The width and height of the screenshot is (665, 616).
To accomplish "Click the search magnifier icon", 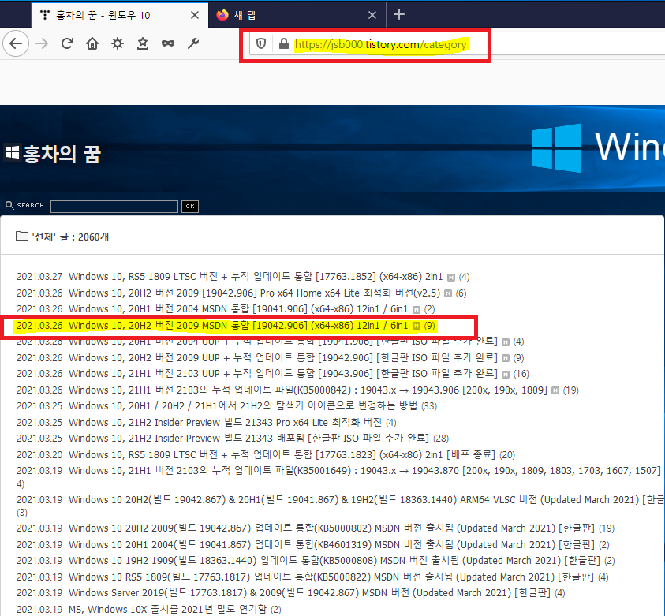I will 9,205.
